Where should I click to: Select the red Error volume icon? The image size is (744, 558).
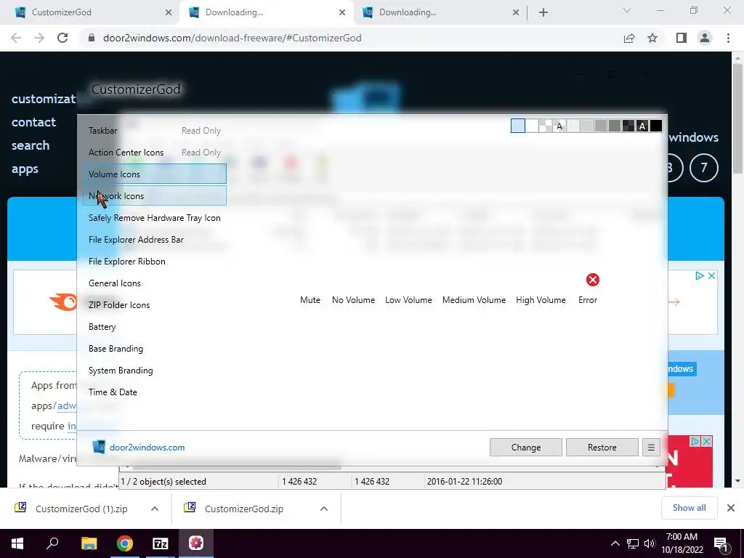pyautogui.click(x=593, y=280)
